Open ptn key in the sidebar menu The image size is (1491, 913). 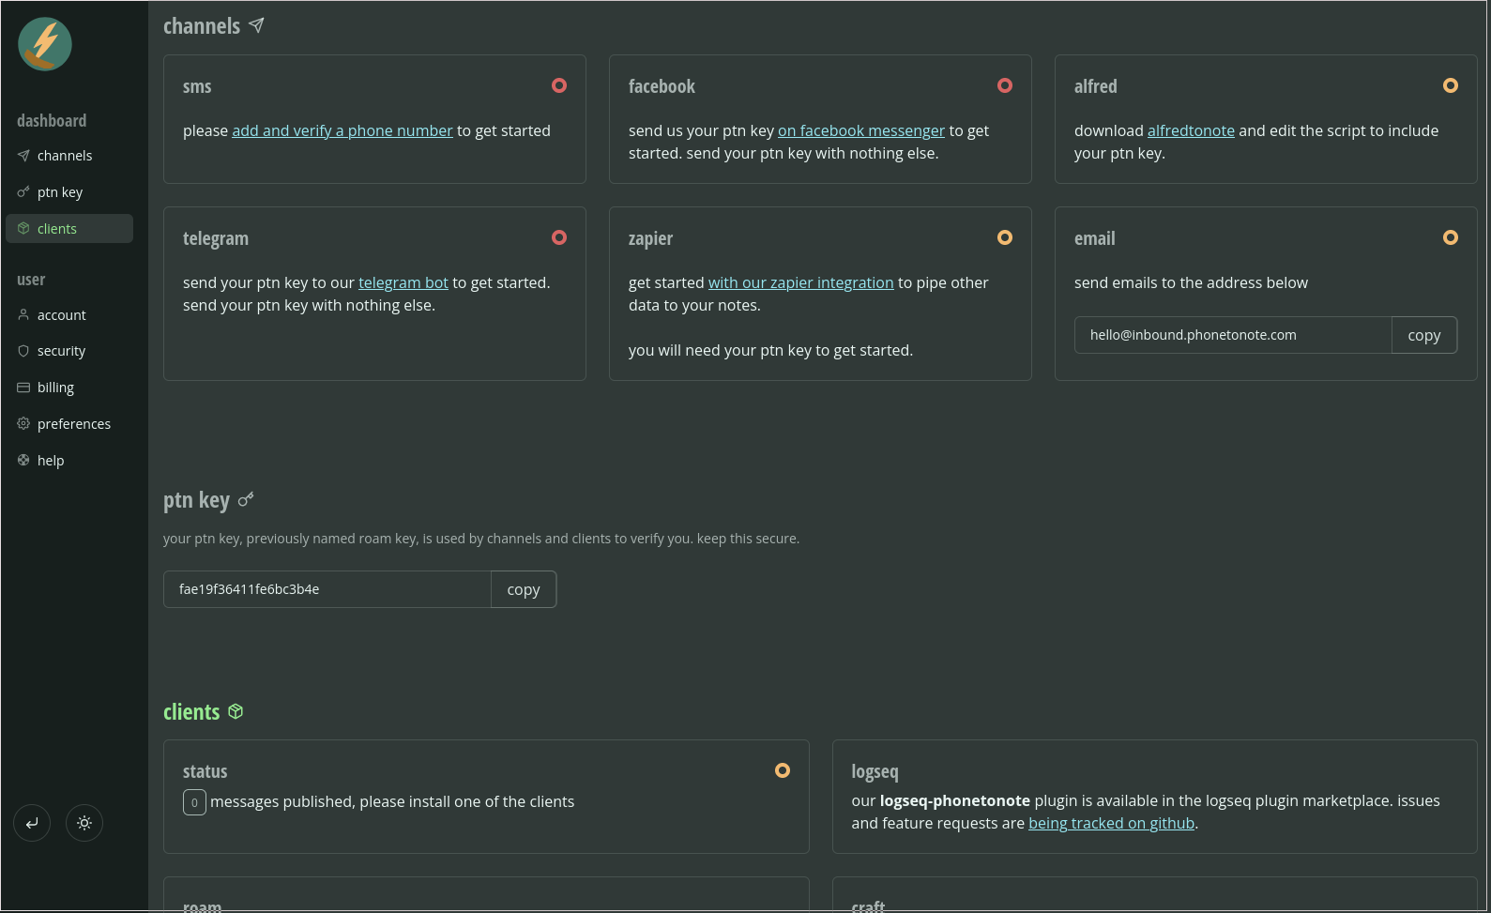coord(69,192)
